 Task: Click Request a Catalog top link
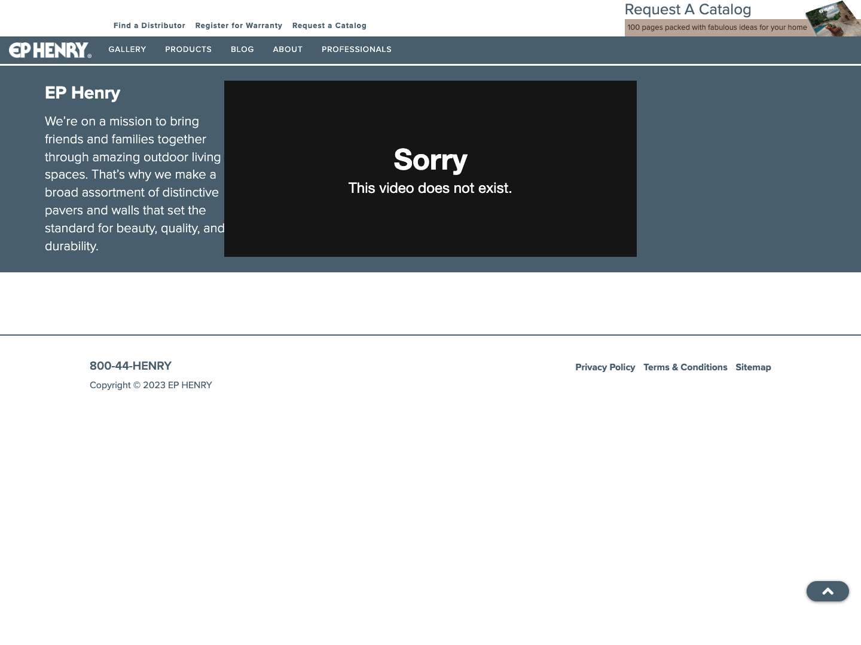coord(329,26)
